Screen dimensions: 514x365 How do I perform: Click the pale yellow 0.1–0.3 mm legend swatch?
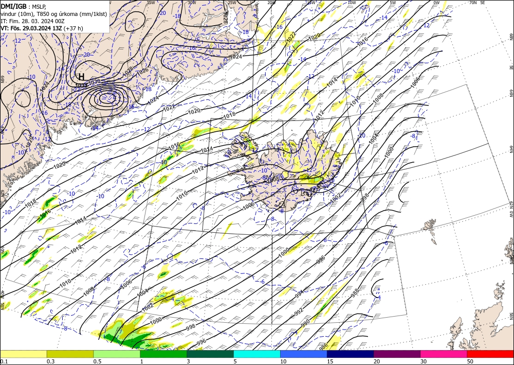tap(23, 354)
